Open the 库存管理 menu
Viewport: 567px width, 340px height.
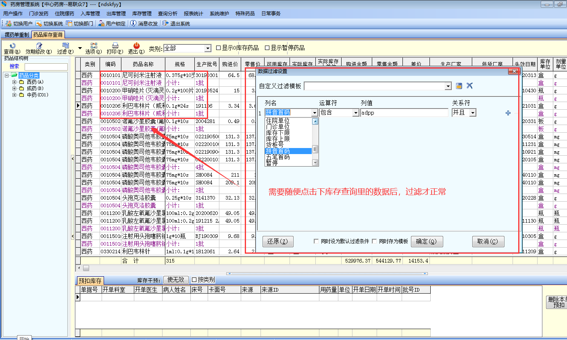point(142,14)
